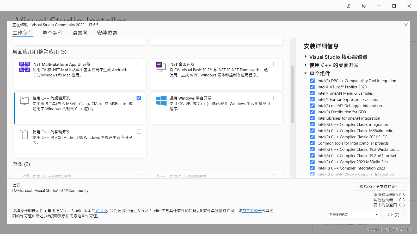Image resolution: width=417 pixels, height=234 pixels.
Task: Click the .NET Multi-platform App UI workload icon
Action: point(24,67)
